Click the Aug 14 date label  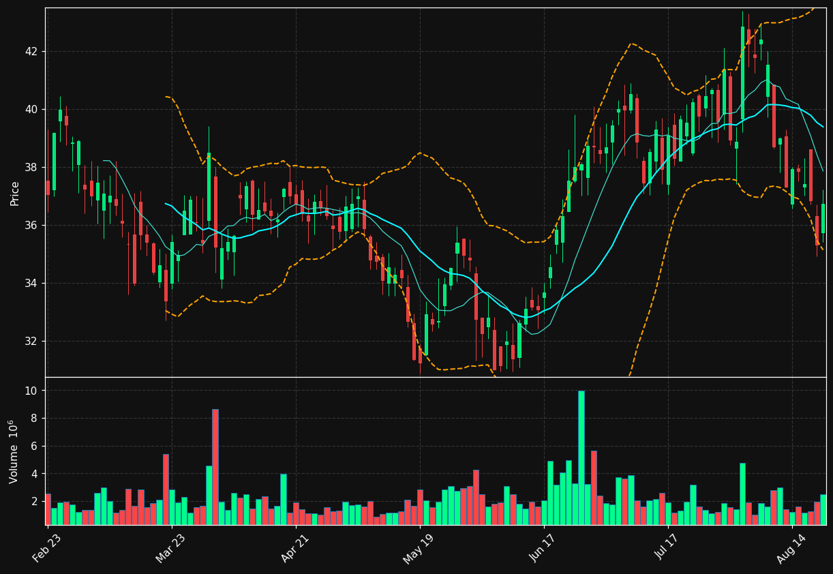coord(791,549)
